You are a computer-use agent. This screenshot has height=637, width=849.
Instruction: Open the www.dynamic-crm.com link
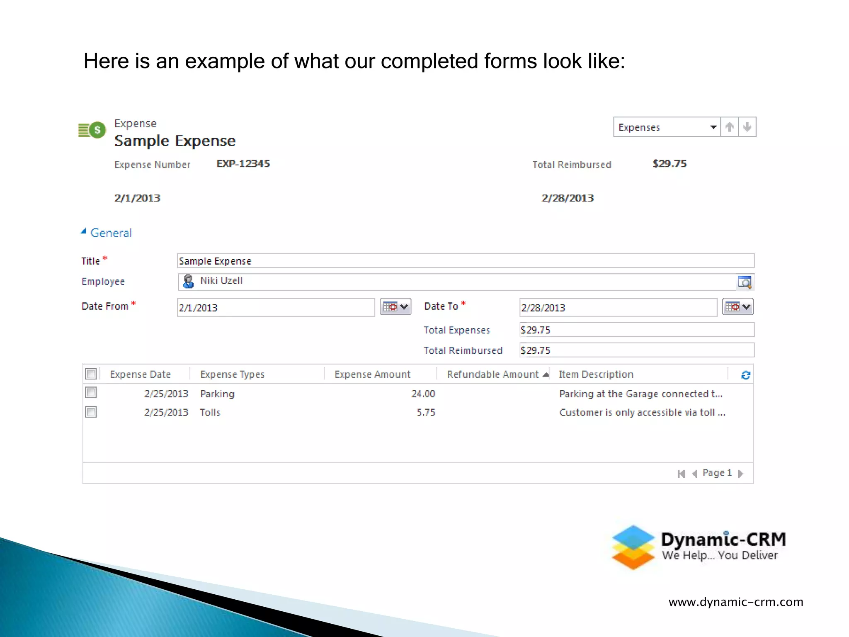tap(736, 602)
